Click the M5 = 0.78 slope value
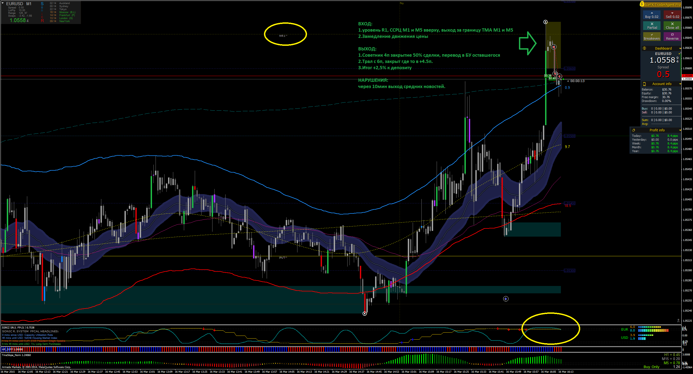This screenshot has width=693, height=374. (x=672, y=363)
